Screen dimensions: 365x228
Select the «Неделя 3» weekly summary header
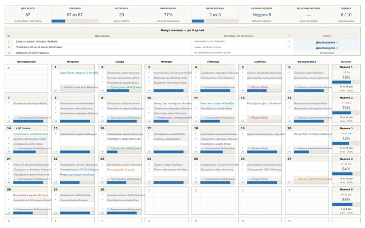click(x=346, y=128)
